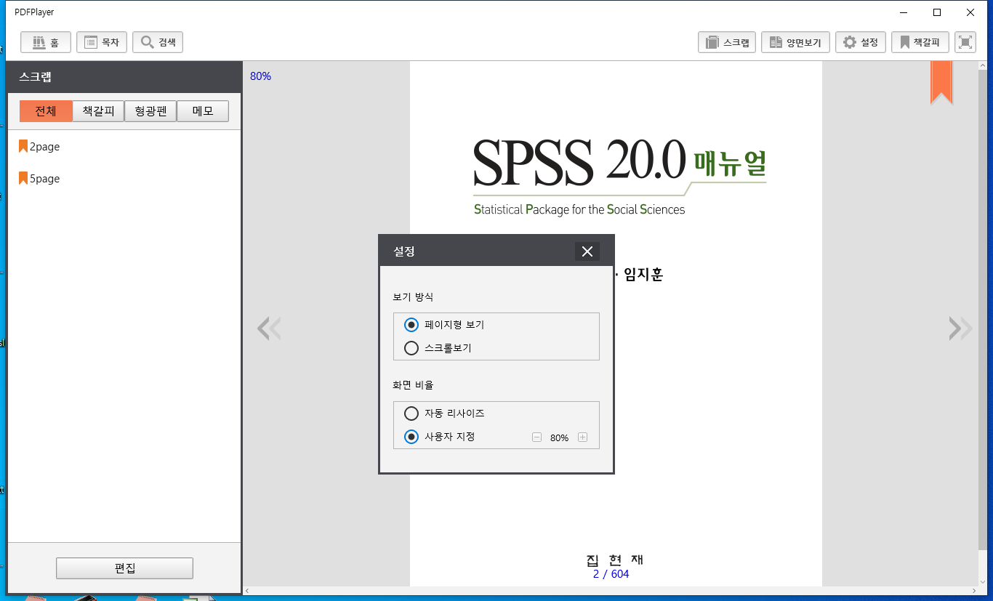The height and width of the screenshot is (601, 993).
Task: Click the 2page orange bookmark icon
Action: 23,146
